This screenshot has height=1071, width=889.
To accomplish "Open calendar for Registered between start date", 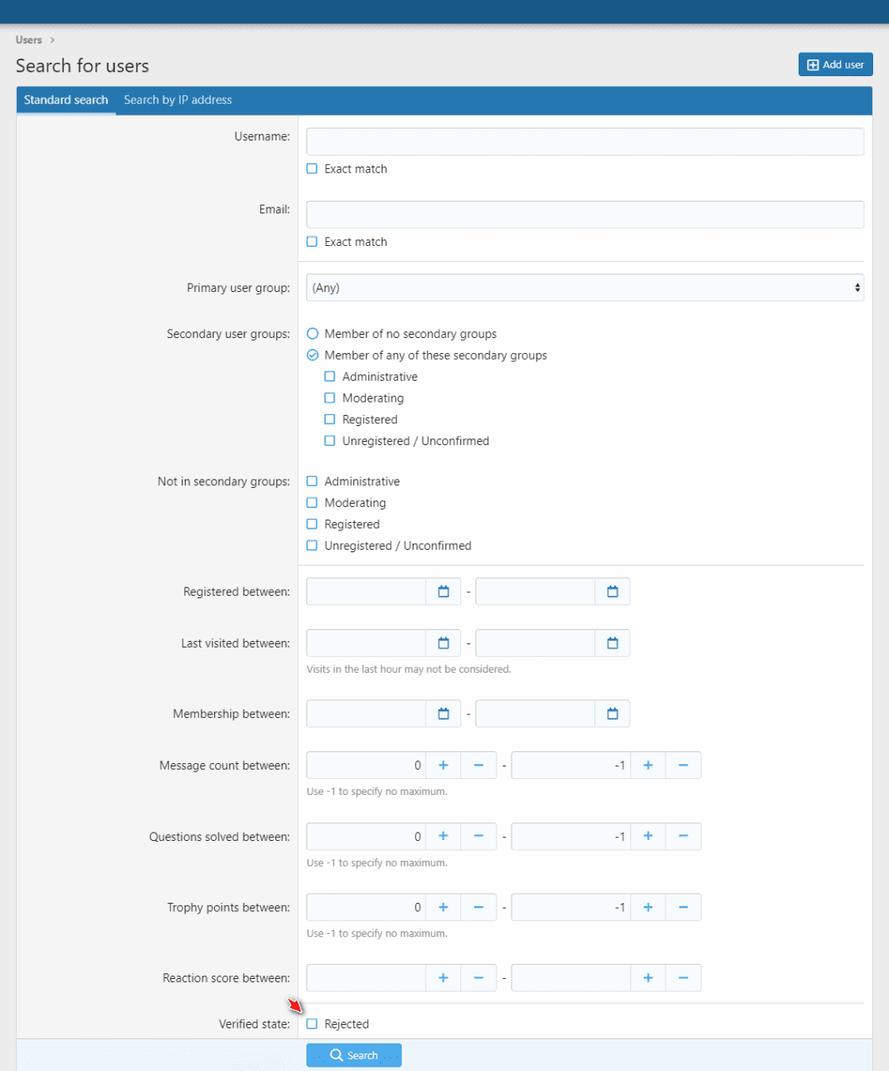I will [444, 592].
